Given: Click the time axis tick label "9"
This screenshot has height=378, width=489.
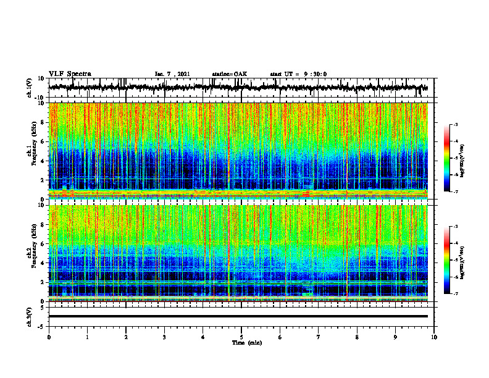Looking at the screenshot, I should tap(395, 337).
